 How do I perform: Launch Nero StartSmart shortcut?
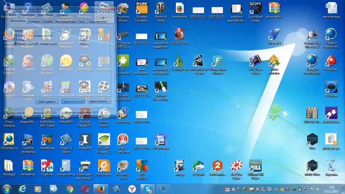123,143
